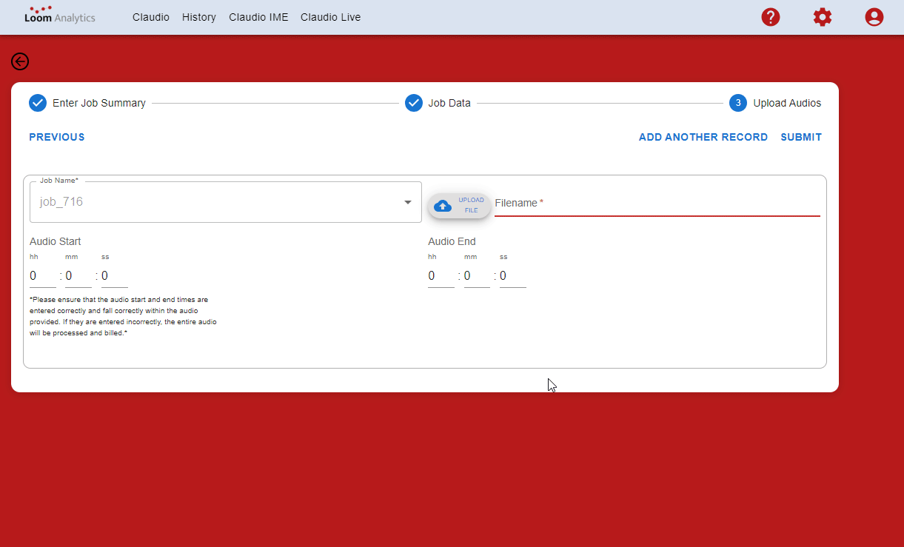Click the SUBMIT button
The height and width of the screenshot is (547, 904).
click(801, 137)
